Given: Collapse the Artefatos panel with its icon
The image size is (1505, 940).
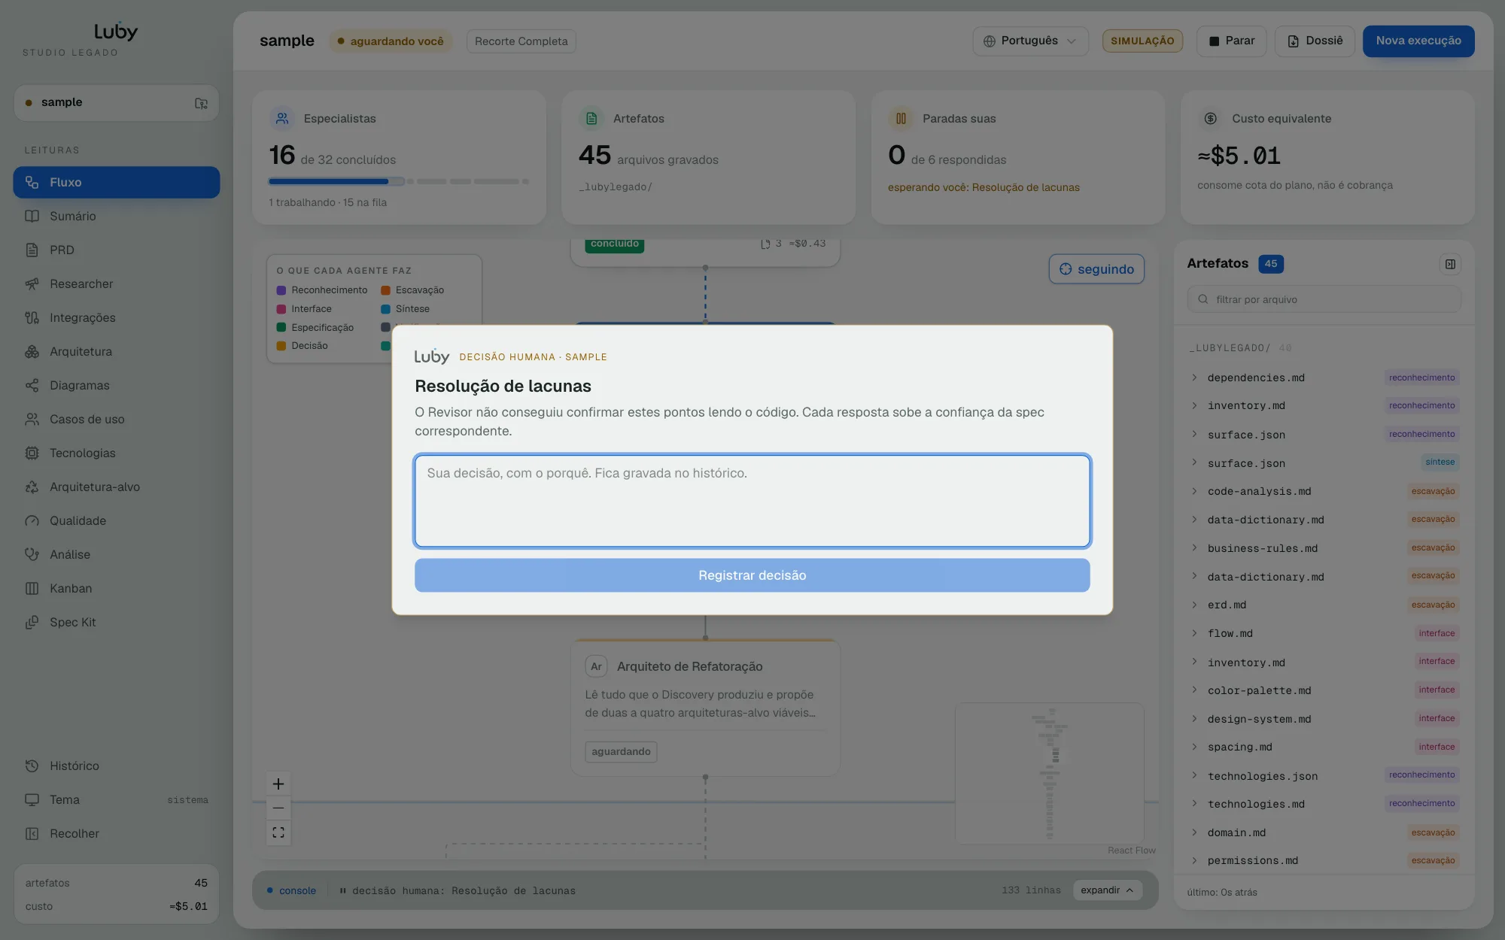Looking at the screenshot, I should pyautogui.click(x=1450, y=264).
